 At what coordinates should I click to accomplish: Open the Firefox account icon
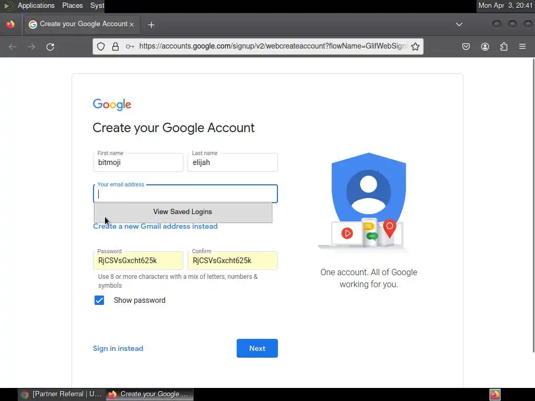[x=485, y=46]
